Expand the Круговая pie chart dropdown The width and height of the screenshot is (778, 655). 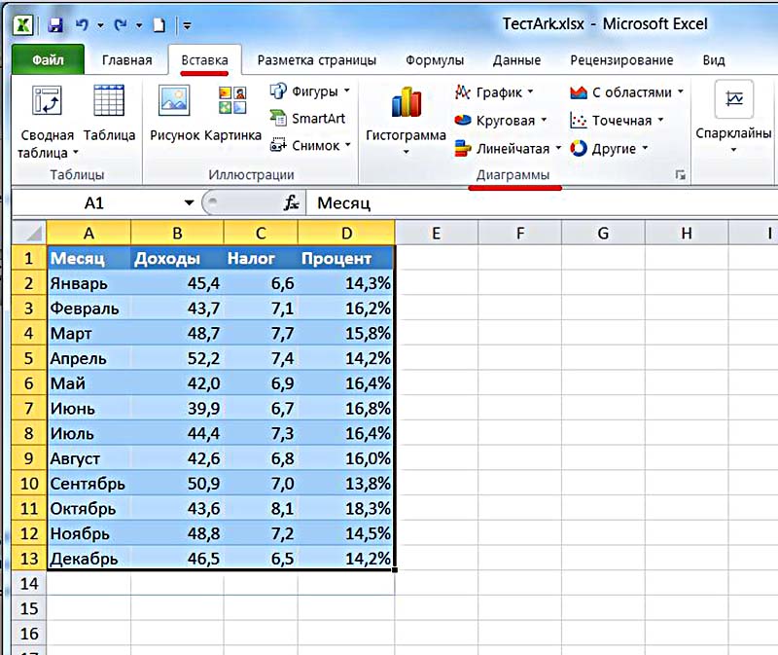pyautogui.click(x=544, y=120)
